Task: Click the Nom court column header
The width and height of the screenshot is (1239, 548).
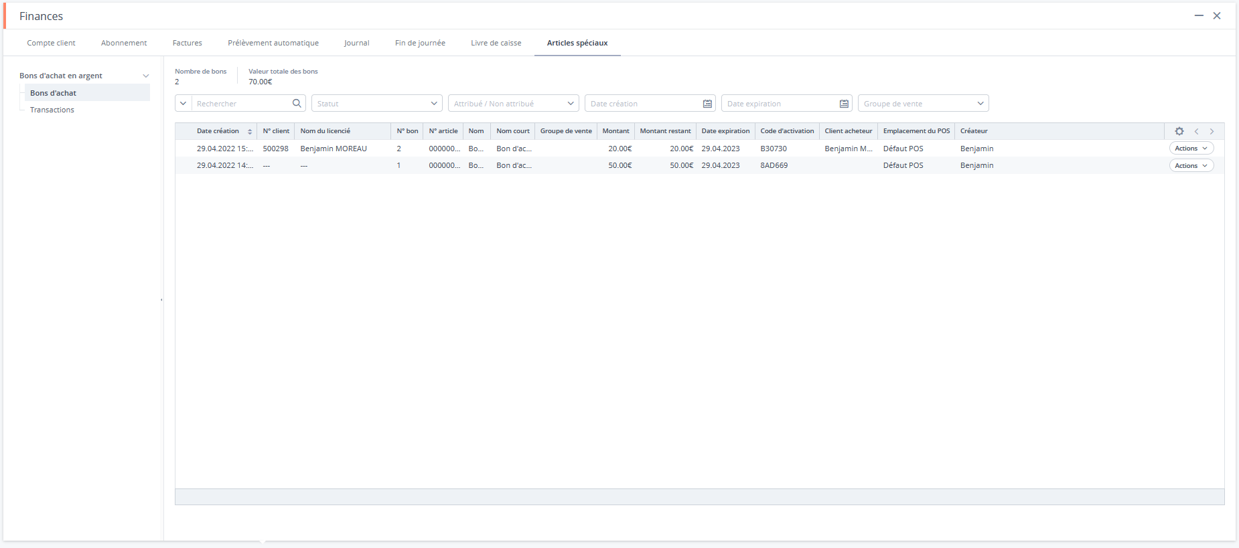Action: point(513,131)
